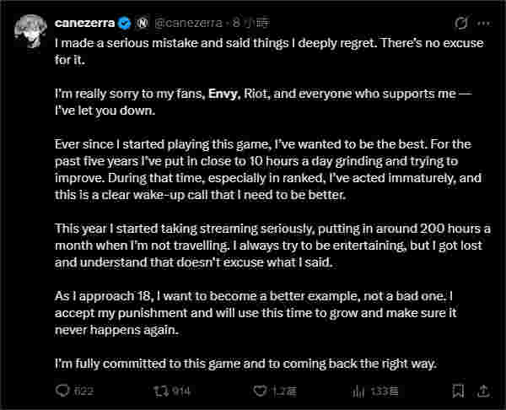Screen dimensions: 506x410
Task: View post analytics bar chart icon
Action: [x=357, y=391]
